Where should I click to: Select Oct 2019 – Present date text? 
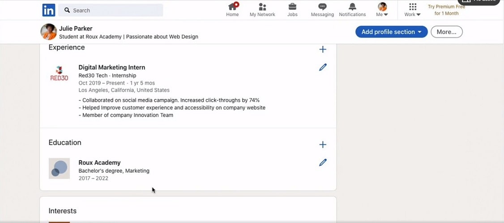coord(102,83)
